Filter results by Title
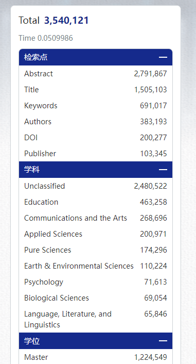Image resolution: width=196 pixels, height=364 pixels. pos(96,90)
